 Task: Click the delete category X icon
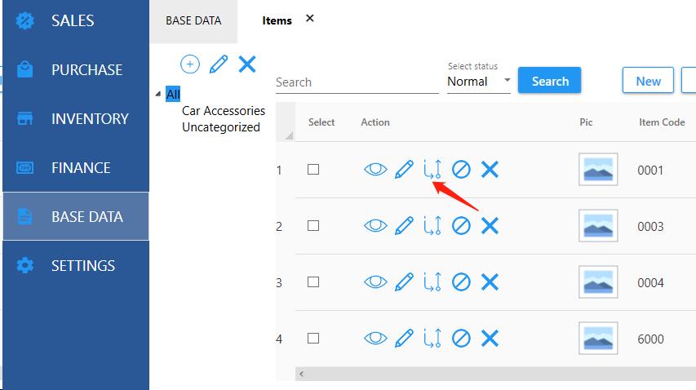(247, 64)
